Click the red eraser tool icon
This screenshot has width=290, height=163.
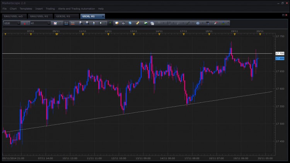coord(216,23)
